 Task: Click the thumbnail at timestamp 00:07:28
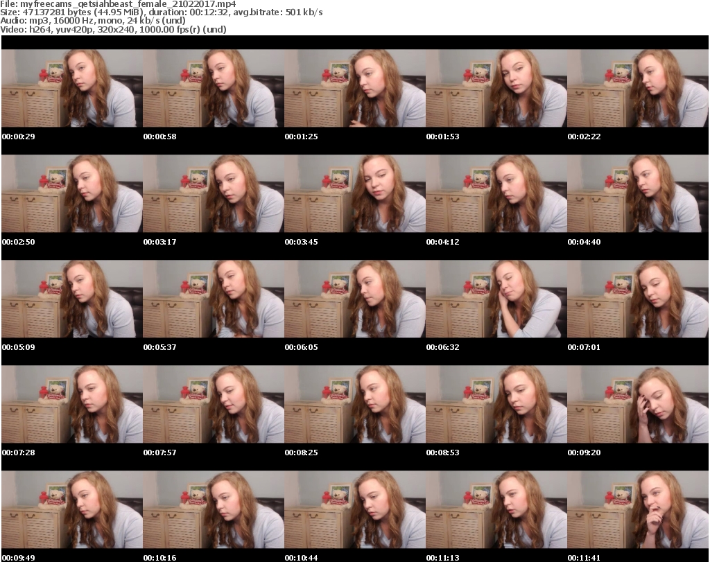(72, 405)
